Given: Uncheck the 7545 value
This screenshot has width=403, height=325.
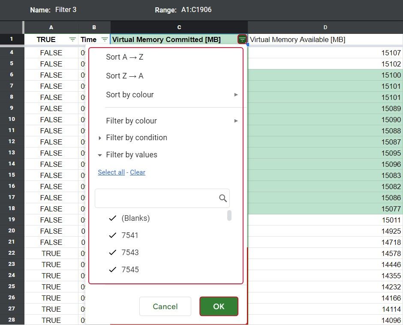Looking at the screenshot, I should [112, 269].
